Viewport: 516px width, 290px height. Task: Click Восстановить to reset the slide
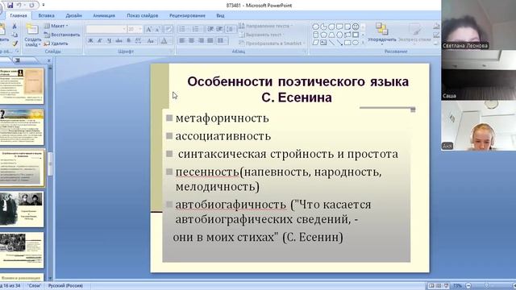pos(62,35)
